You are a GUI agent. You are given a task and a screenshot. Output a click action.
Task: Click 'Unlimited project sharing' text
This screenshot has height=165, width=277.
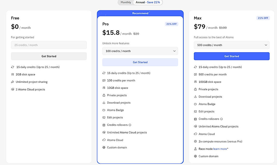[32, 82]
